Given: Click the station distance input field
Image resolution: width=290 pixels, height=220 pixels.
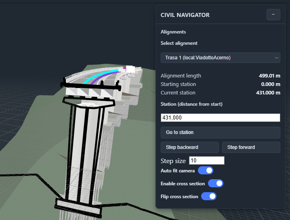Looking at the screenshot, I should coord(220,117).
